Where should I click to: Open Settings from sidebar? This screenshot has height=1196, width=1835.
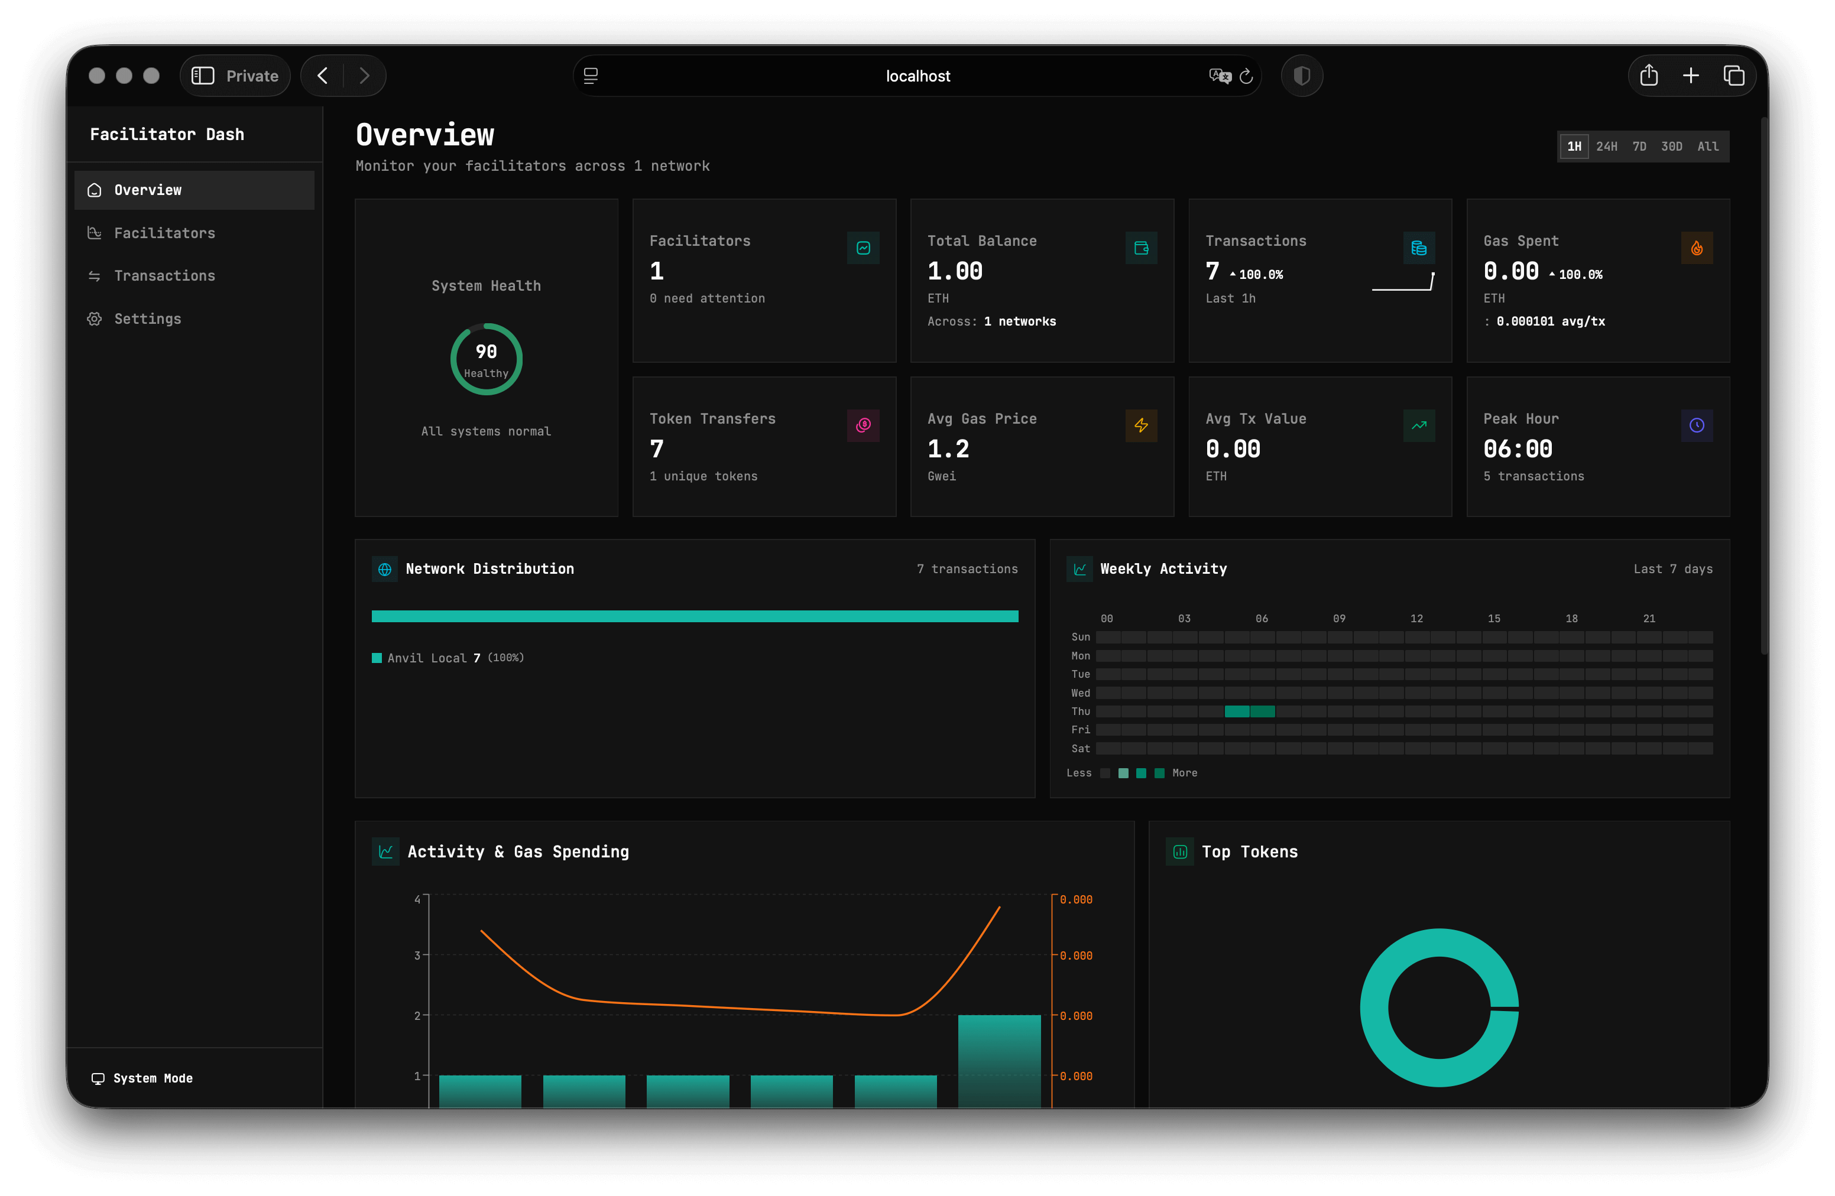point(147,319)
